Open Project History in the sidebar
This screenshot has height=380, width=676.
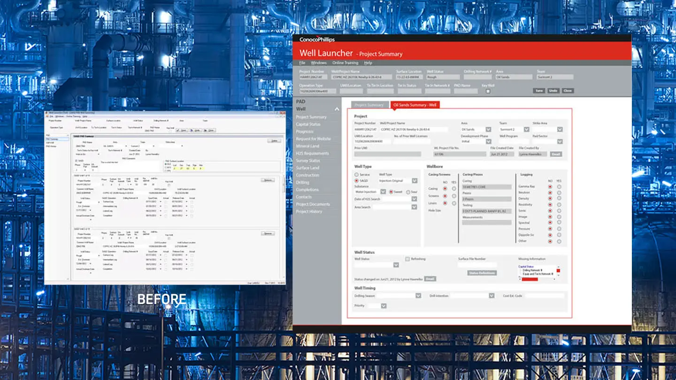(309, 212)
